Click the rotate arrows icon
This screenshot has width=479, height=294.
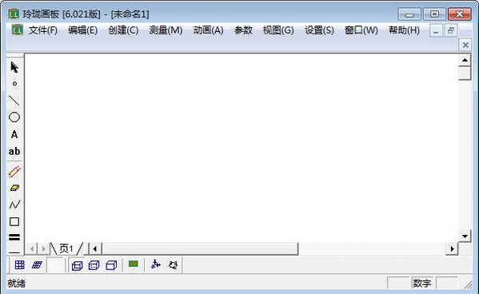[173, 264]
